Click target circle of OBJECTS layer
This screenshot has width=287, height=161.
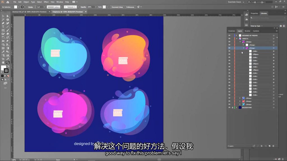[x=274, y=39]
